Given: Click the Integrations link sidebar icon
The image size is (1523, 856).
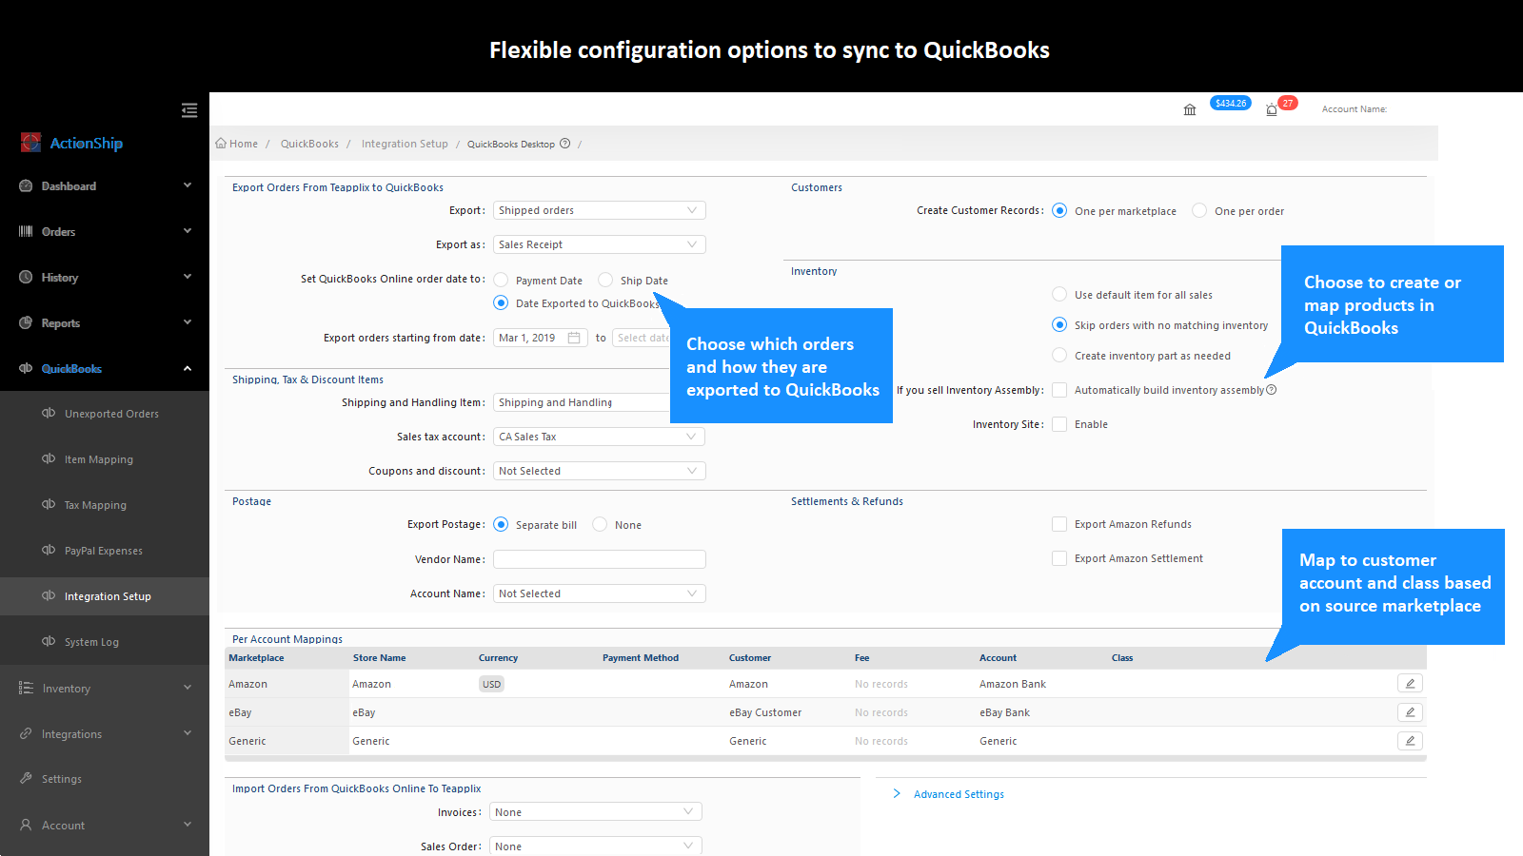Looking at the screenshot, I should tap(26, 733).
